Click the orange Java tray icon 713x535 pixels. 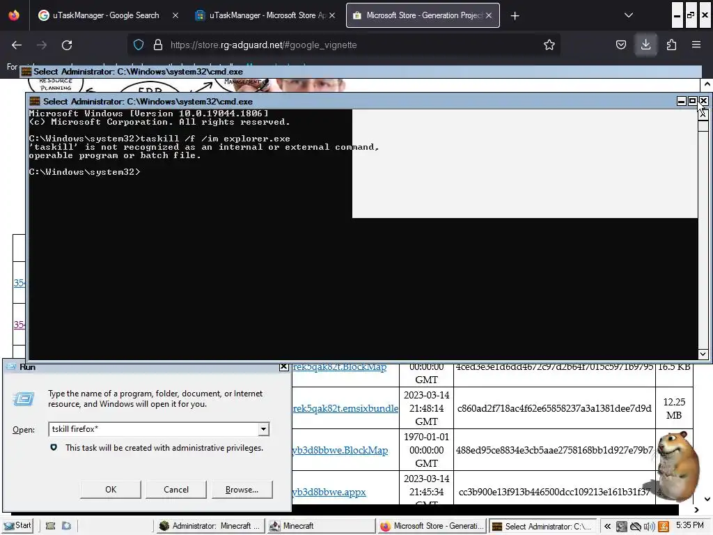pos(664,527)
